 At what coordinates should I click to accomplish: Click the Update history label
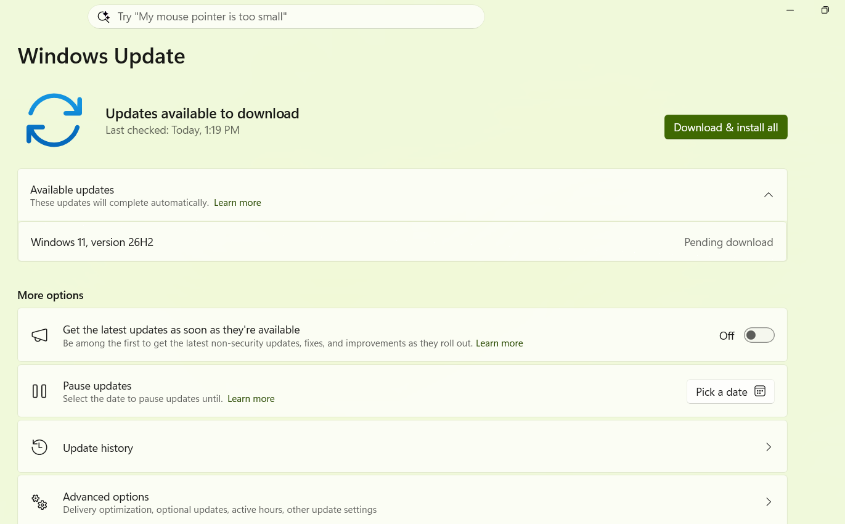98,448
